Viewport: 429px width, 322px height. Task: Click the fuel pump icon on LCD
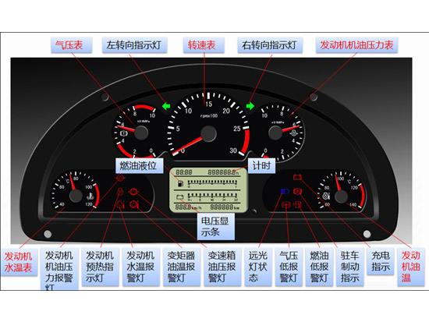coord(180,183)
